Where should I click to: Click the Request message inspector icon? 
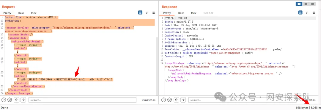[x=140, y=13]
